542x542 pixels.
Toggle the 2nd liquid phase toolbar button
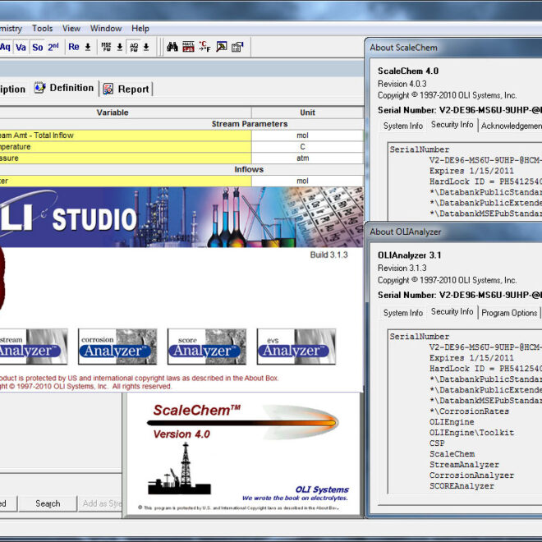coord(53,47)
